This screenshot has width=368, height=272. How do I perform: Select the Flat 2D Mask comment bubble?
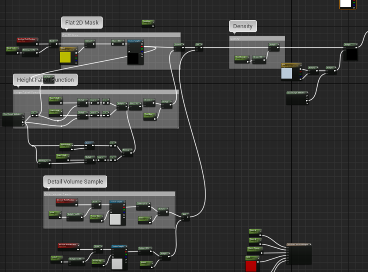pos(82,22)
